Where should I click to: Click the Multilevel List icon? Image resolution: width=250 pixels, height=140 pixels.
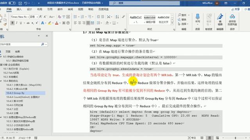tap(89, 17)
